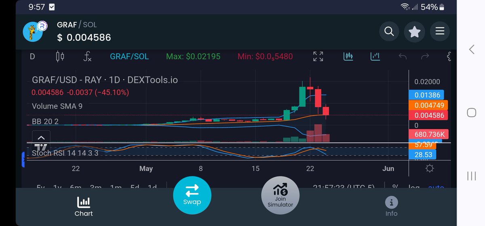The height and width of the screenshot is (226, 485).
Task: Open the hamburger menu
Action: pyautogui.click(x=440, y=31)
